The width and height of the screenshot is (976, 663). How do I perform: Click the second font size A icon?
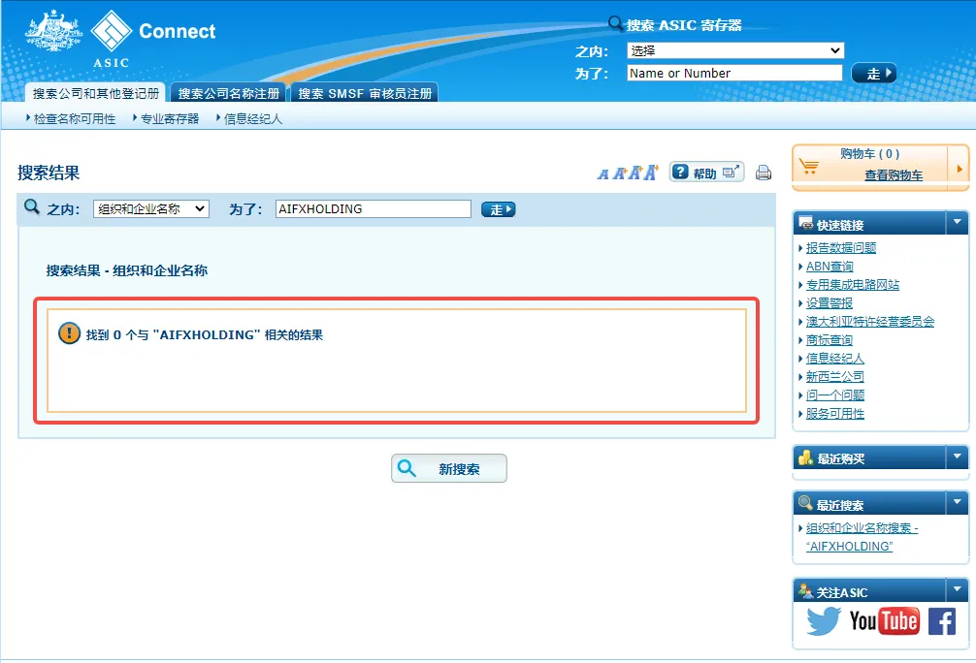[619, 174]
